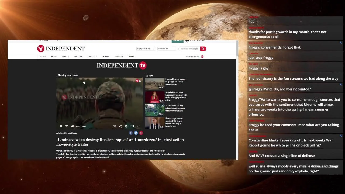Screen dimensions: 345x194
Task: Click the red search magnifier button
Action: point(203,49)
